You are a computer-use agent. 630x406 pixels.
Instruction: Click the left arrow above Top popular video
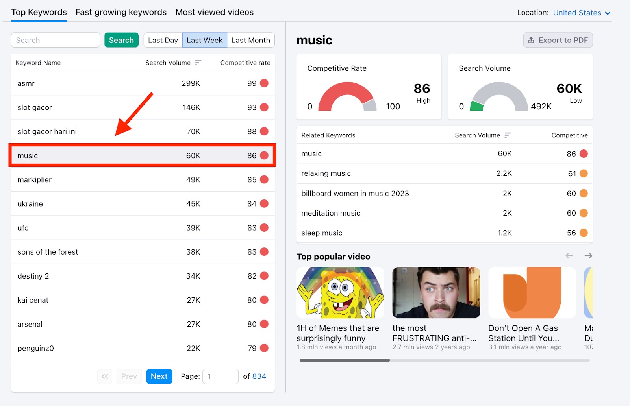pyautogui.click(x=569, y=255)
